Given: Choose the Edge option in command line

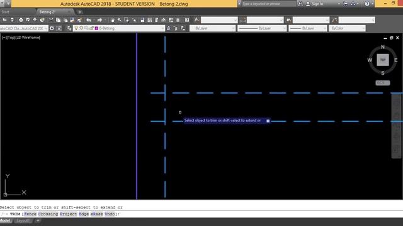Looking at the screenshot, I should (84, 214).
